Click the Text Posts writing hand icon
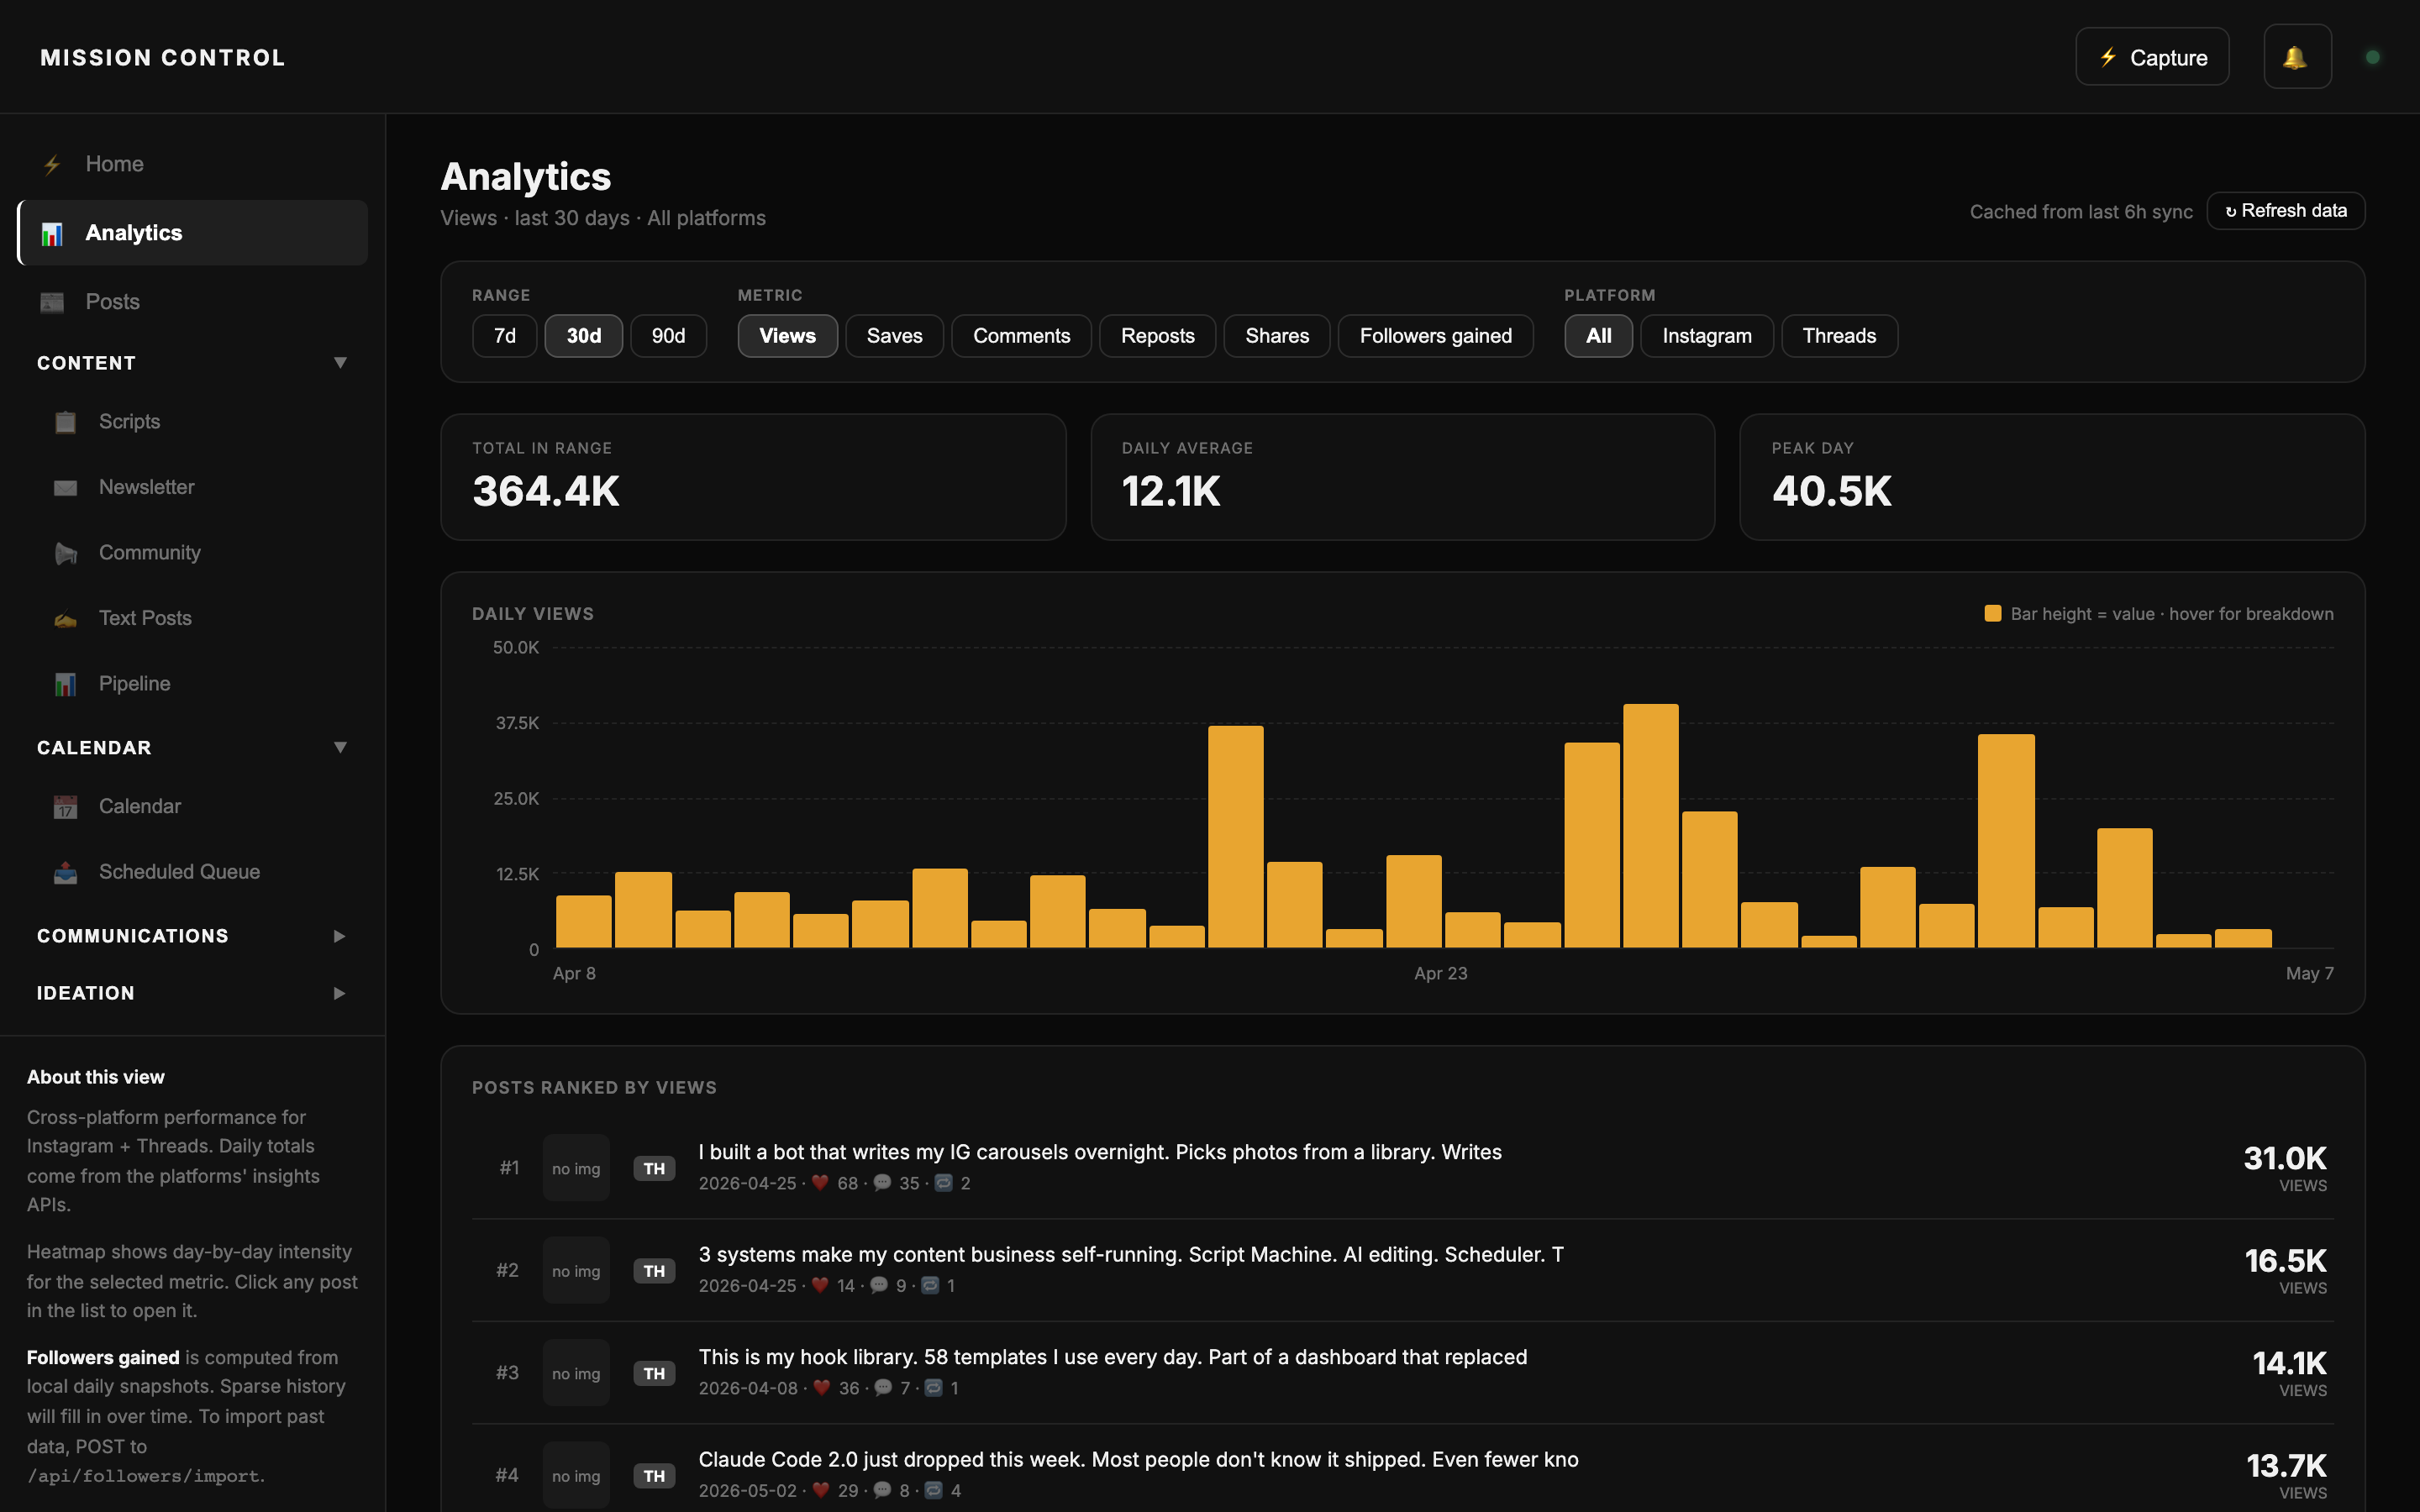This screenshot has width=2420, height=1512. pos(65,619)
